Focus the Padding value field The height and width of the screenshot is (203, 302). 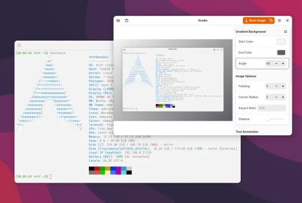pos(269,86)
